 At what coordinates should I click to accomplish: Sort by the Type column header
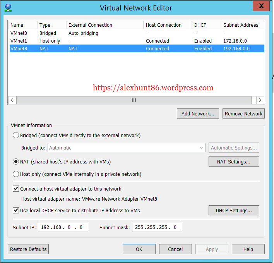52,25
